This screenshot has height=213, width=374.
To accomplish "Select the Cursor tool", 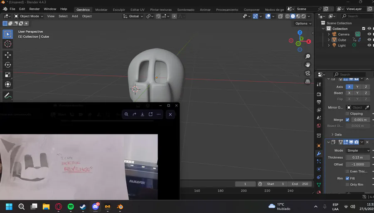I will [7, 44].
